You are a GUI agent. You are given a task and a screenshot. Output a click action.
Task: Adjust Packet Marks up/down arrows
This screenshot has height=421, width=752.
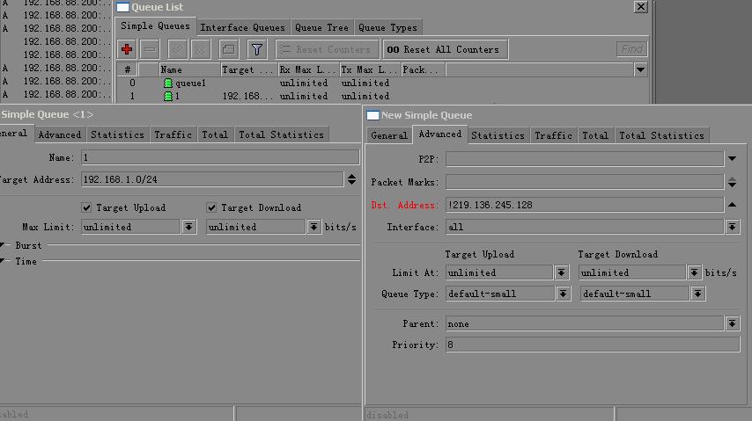click(732, 182)
